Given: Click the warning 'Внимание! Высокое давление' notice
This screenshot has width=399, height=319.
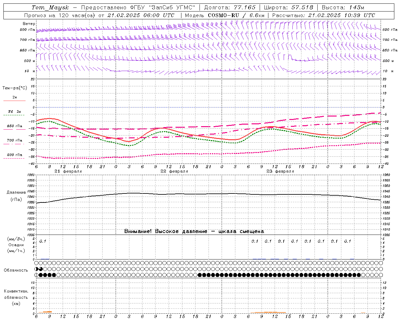Looking at the screenshot, I should coord(166,231).
